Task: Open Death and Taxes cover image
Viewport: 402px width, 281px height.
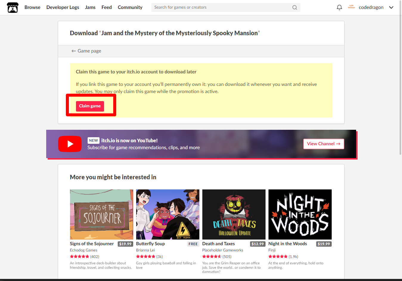Action: coord(234,214)
